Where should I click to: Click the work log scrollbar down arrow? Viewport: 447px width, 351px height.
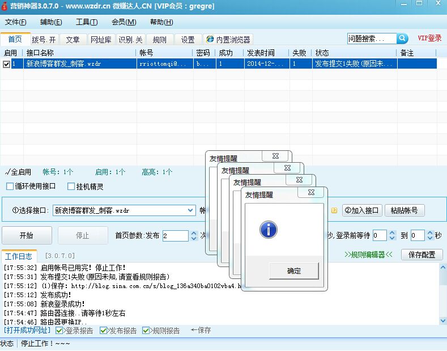pyautogui.click(x=442, y=321)
